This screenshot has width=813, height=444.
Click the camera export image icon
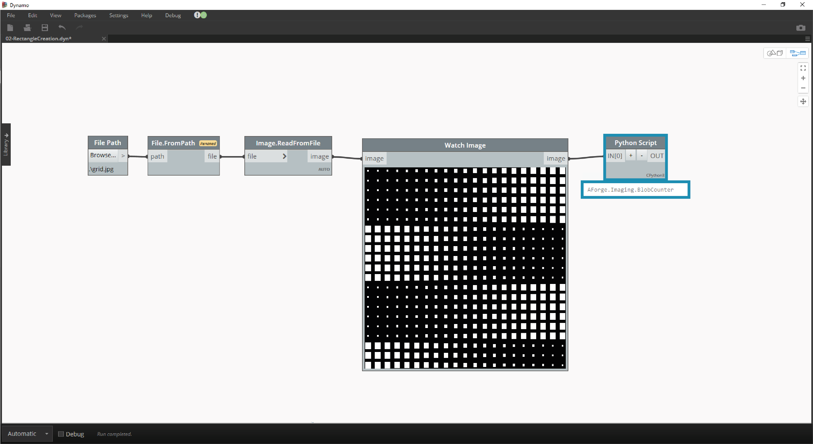coord(800,28)
